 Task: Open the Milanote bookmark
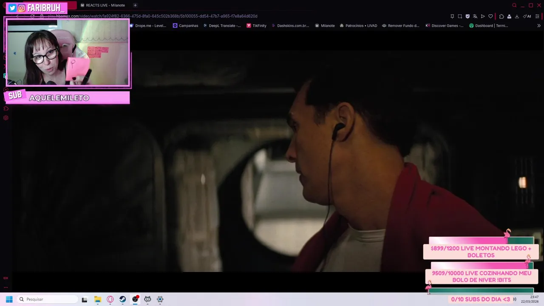pyautogui.click(x=325, y=25)
